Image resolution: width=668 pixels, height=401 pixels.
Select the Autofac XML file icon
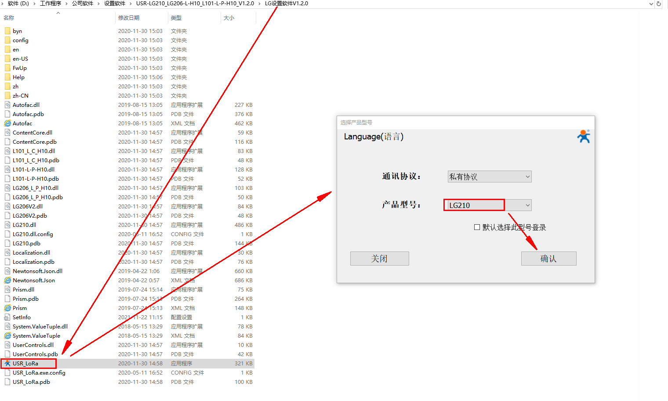coord(7,124)
